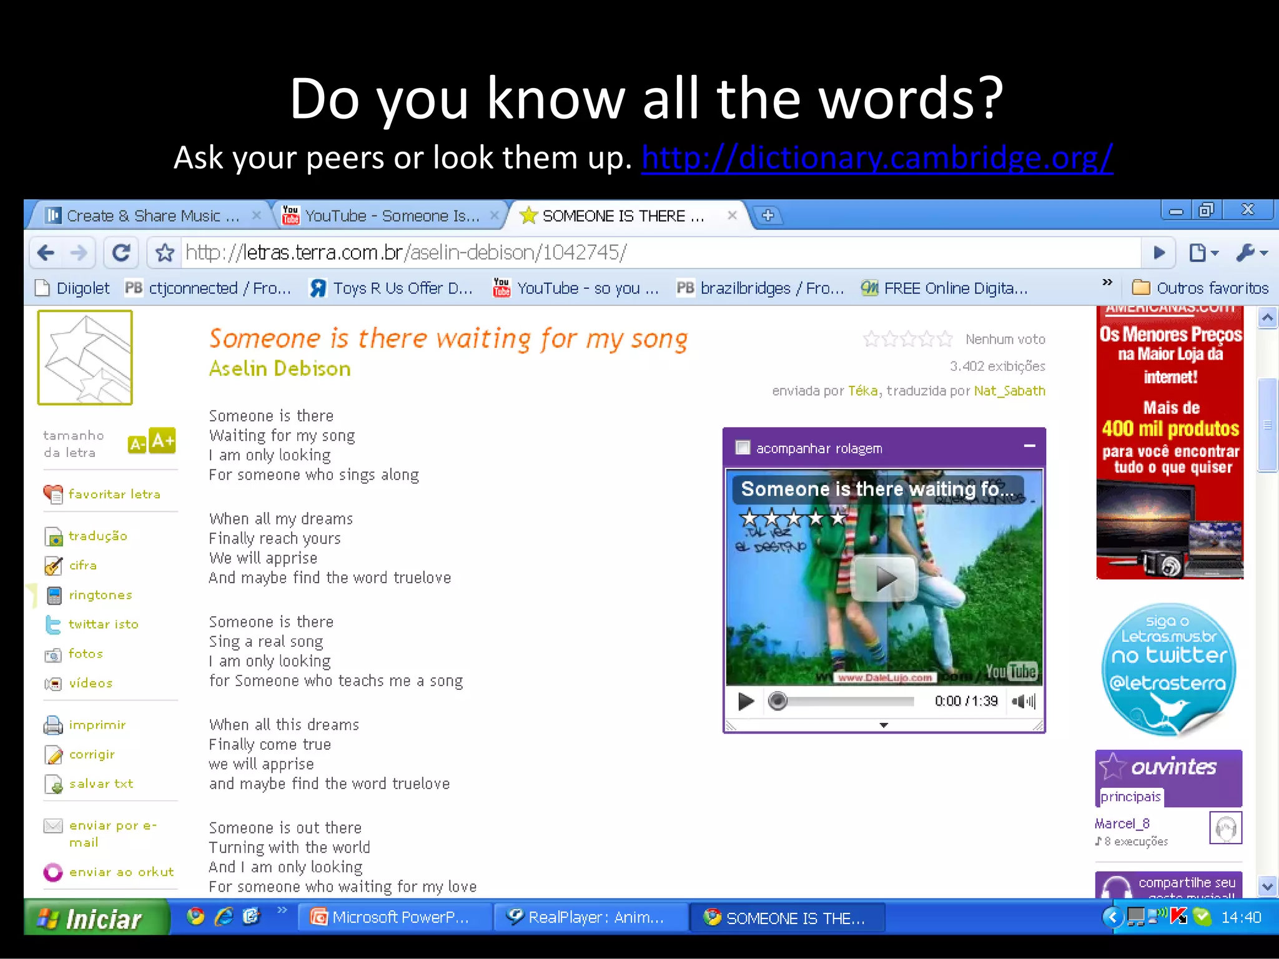Click the imprimir printer icon
This screenshot has width=1279, height=959.
pyautogui.click(x=54, y=725)
